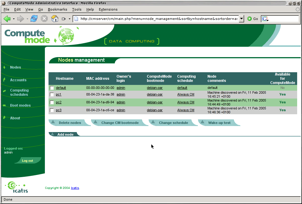This screenshot has width=302, height=204.
Task: Open the Extensions menu
Action: click(108, 9)
